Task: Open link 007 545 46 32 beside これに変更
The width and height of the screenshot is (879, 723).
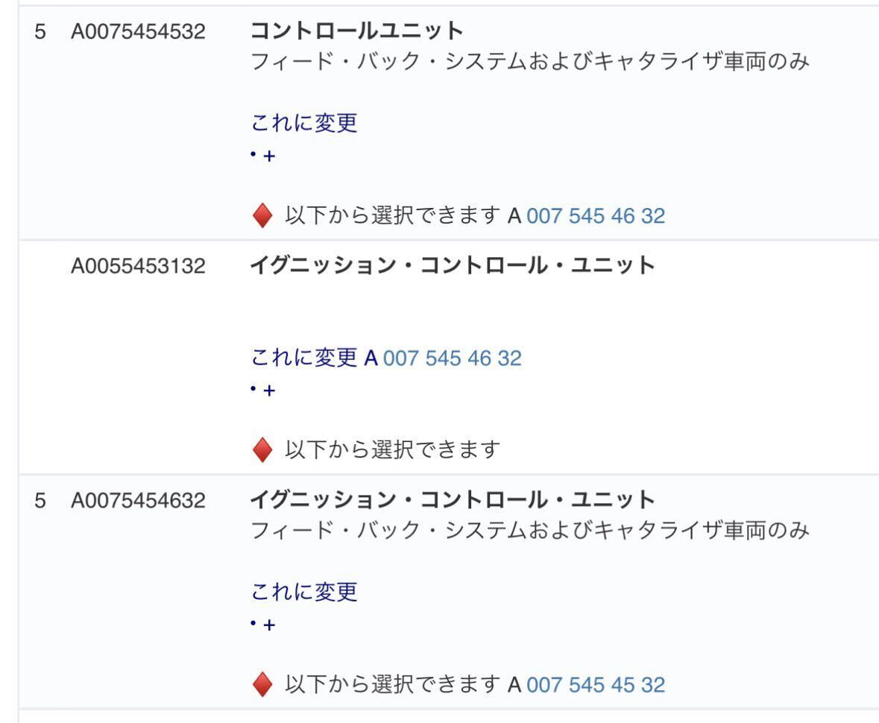Action: click(452, 359)
